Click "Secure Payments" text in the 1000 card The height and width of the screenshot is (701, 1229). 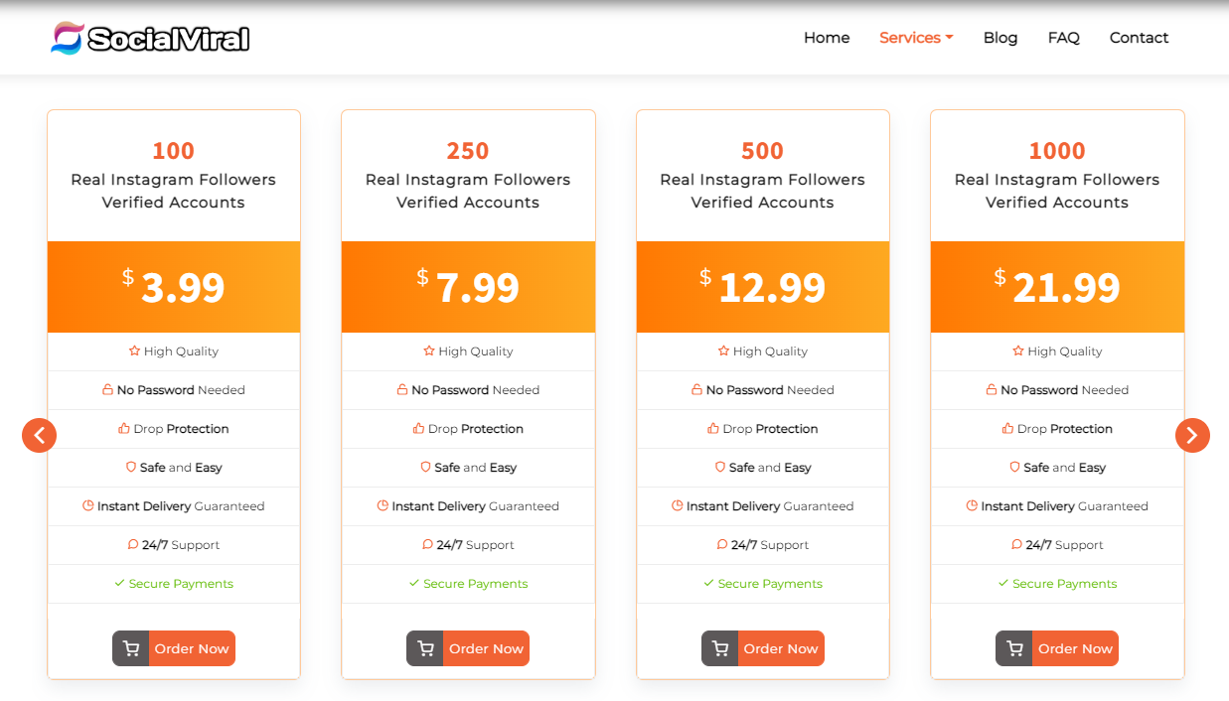(x=1065, y=584)
